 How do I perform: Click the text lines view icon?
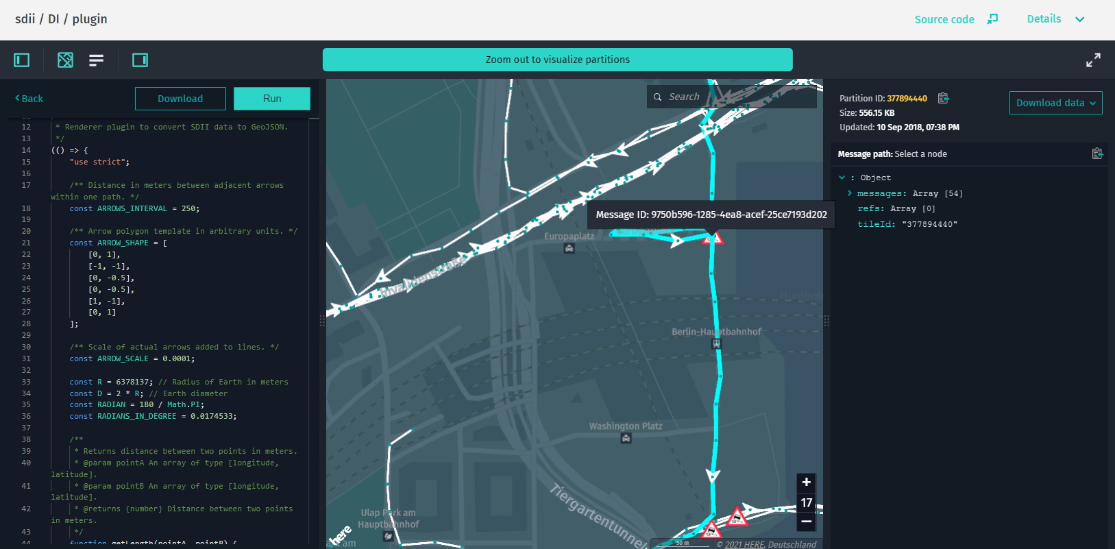tap(97, 60)
